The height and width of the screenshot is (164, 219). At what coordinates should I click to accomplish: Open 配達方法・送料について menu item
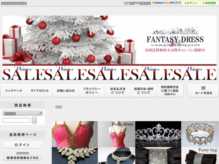click(144, 91)
